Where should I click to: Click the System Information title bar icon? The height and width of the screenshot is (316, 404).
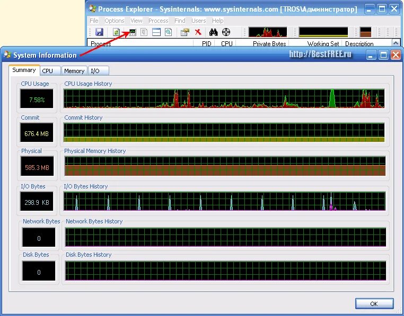point(7,55)
